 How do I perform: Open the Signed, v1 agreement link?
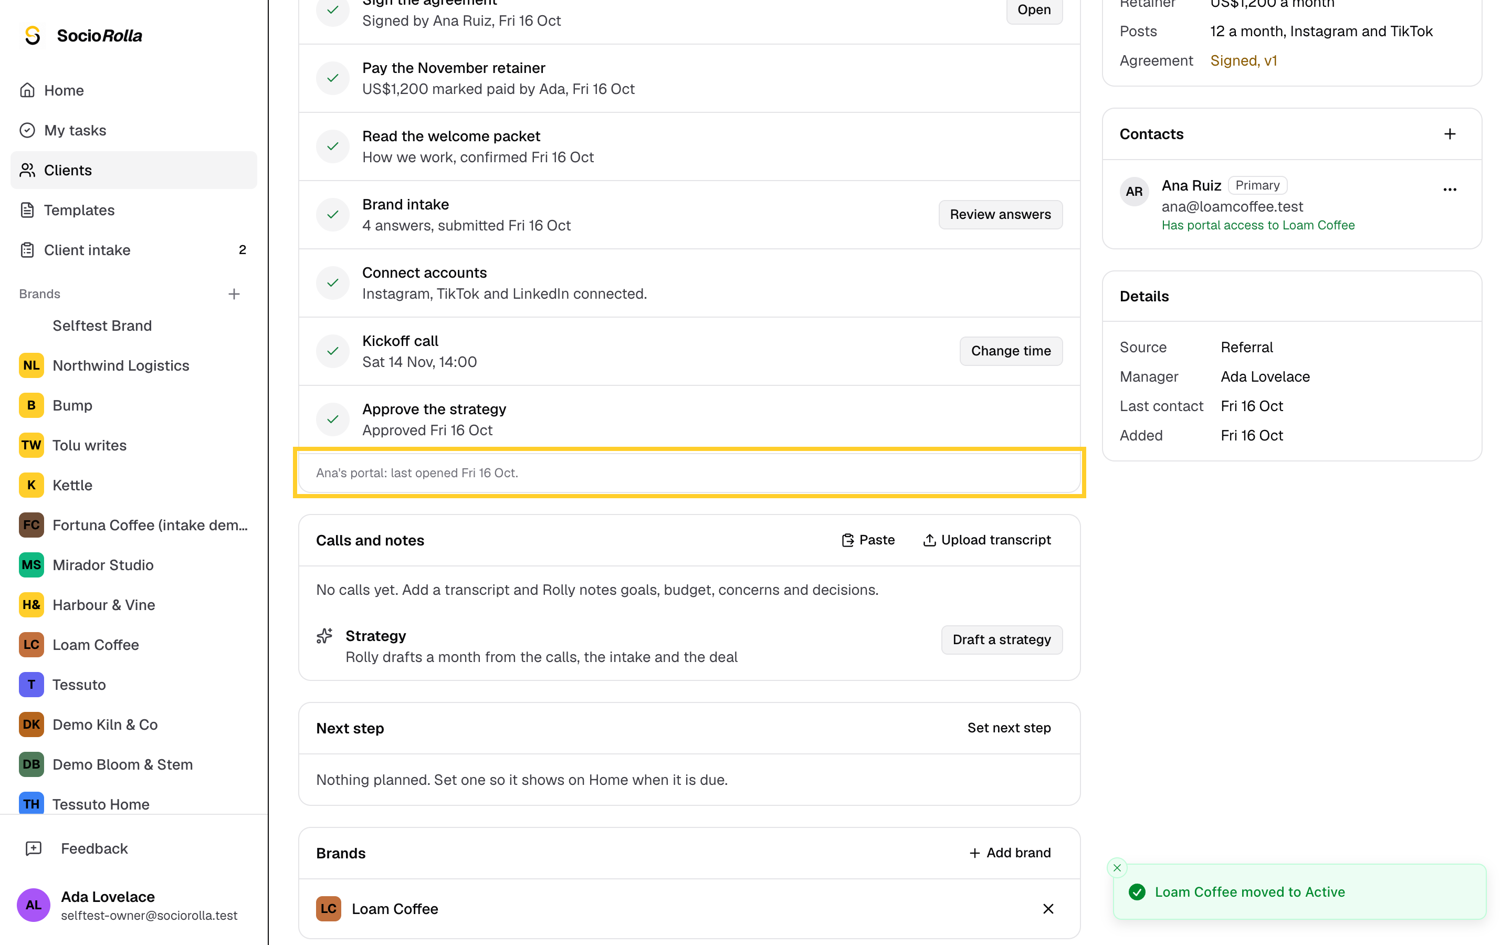[x=1243, y=60]
